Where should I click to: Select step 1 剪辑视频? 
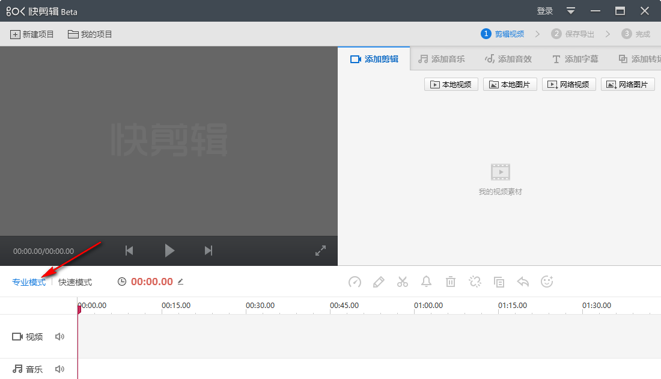502,34
